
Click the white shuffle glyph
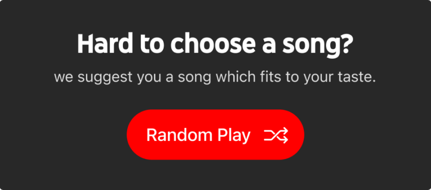pyautogui.click(x=276, y=135)
